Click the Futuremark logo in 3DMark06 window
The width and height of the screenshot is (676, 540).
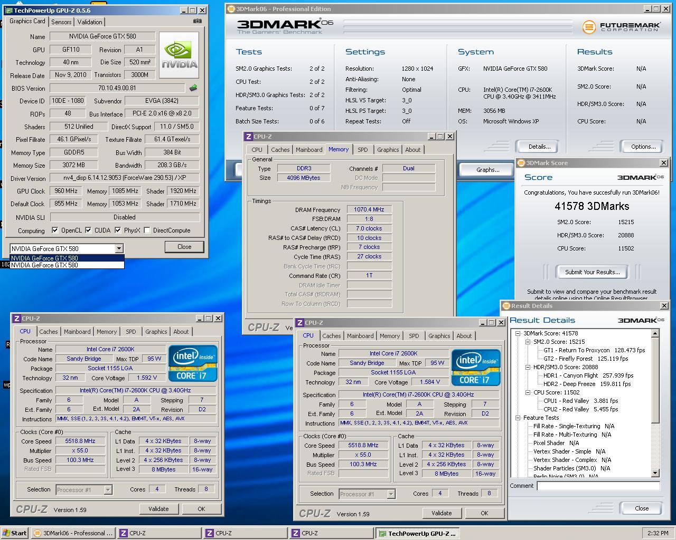[x=621, y=27]
